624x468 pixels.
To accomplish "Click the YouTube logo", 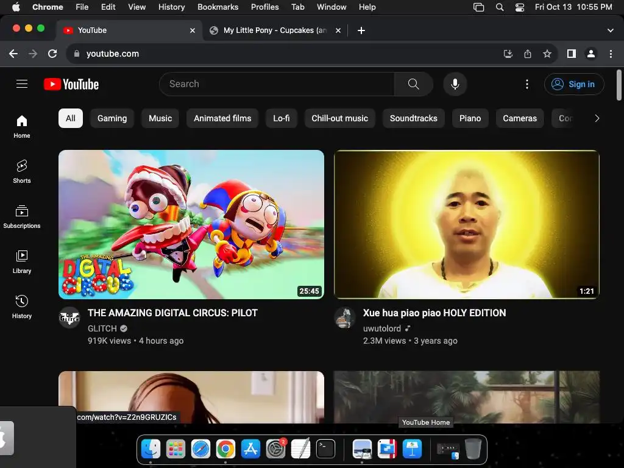I will [x=71, y=84].
